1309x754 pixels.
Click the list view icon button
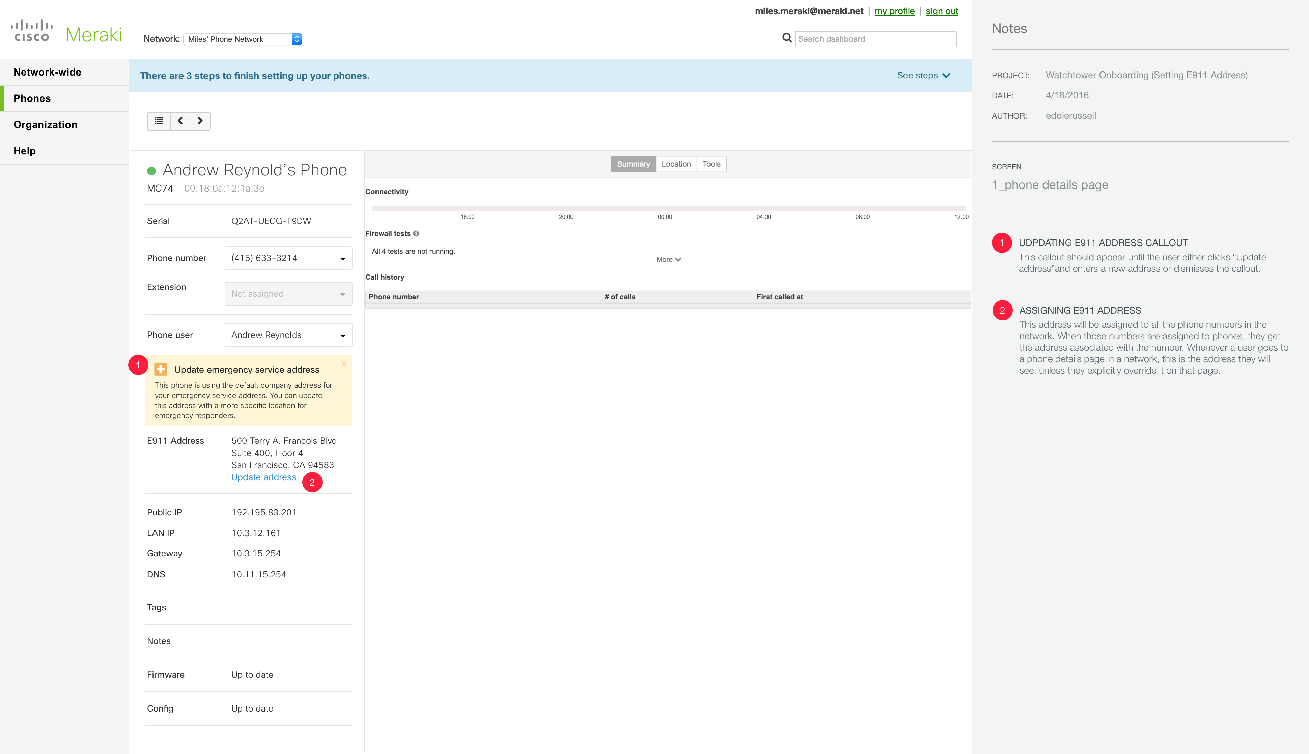point(159,121)
